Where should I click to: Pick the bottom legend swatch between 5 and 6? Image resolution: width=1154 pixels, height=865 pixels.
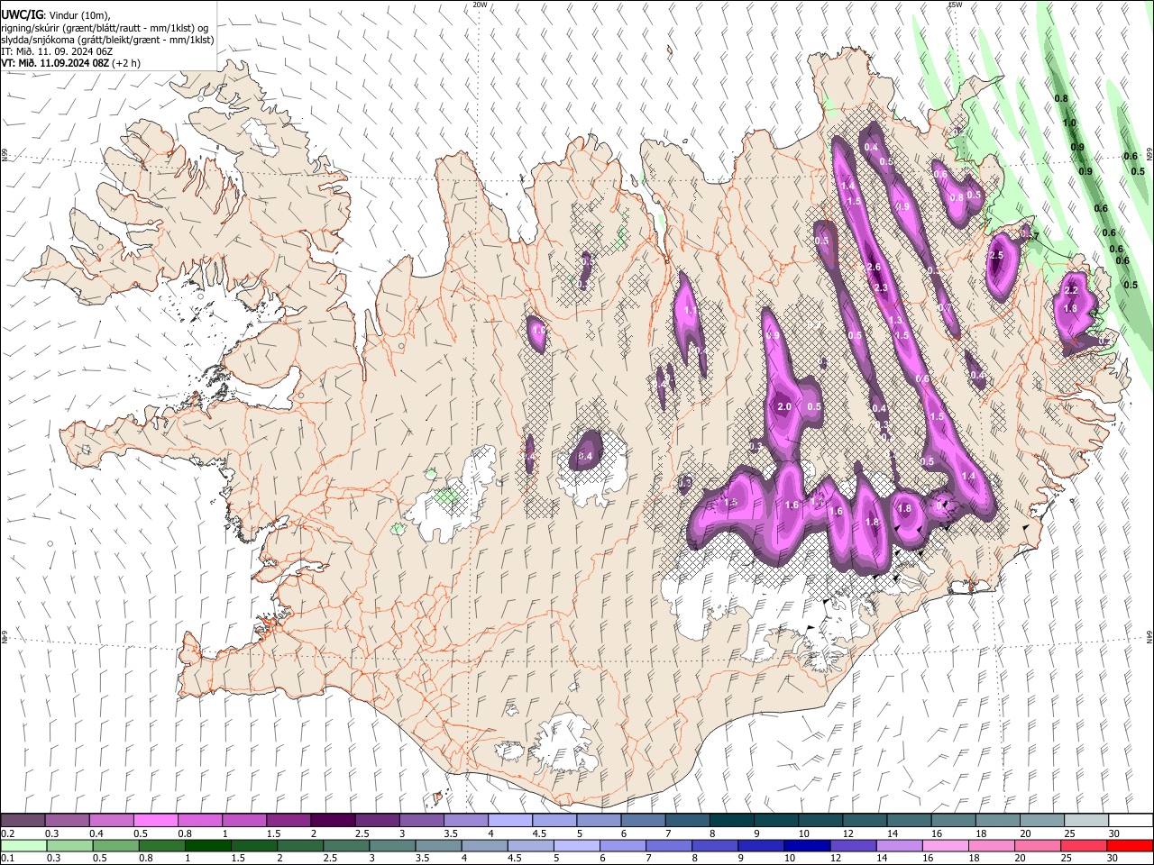click(x=576, y=845)
